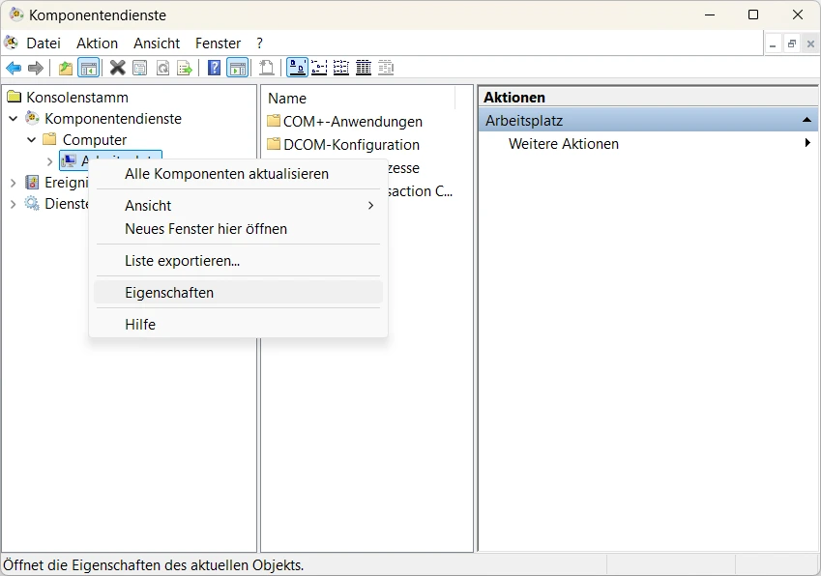Screen dimensions: 821x576
Task: Click the List view toolbar icon
Action: tap(341, 68)
